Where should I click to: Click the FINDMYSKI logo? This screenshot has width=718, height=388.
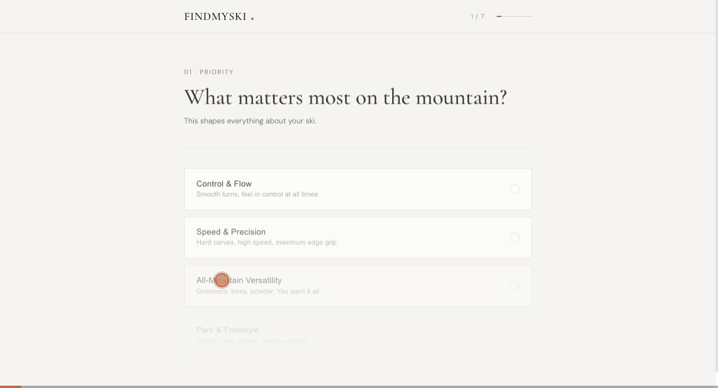coord(215,16)
